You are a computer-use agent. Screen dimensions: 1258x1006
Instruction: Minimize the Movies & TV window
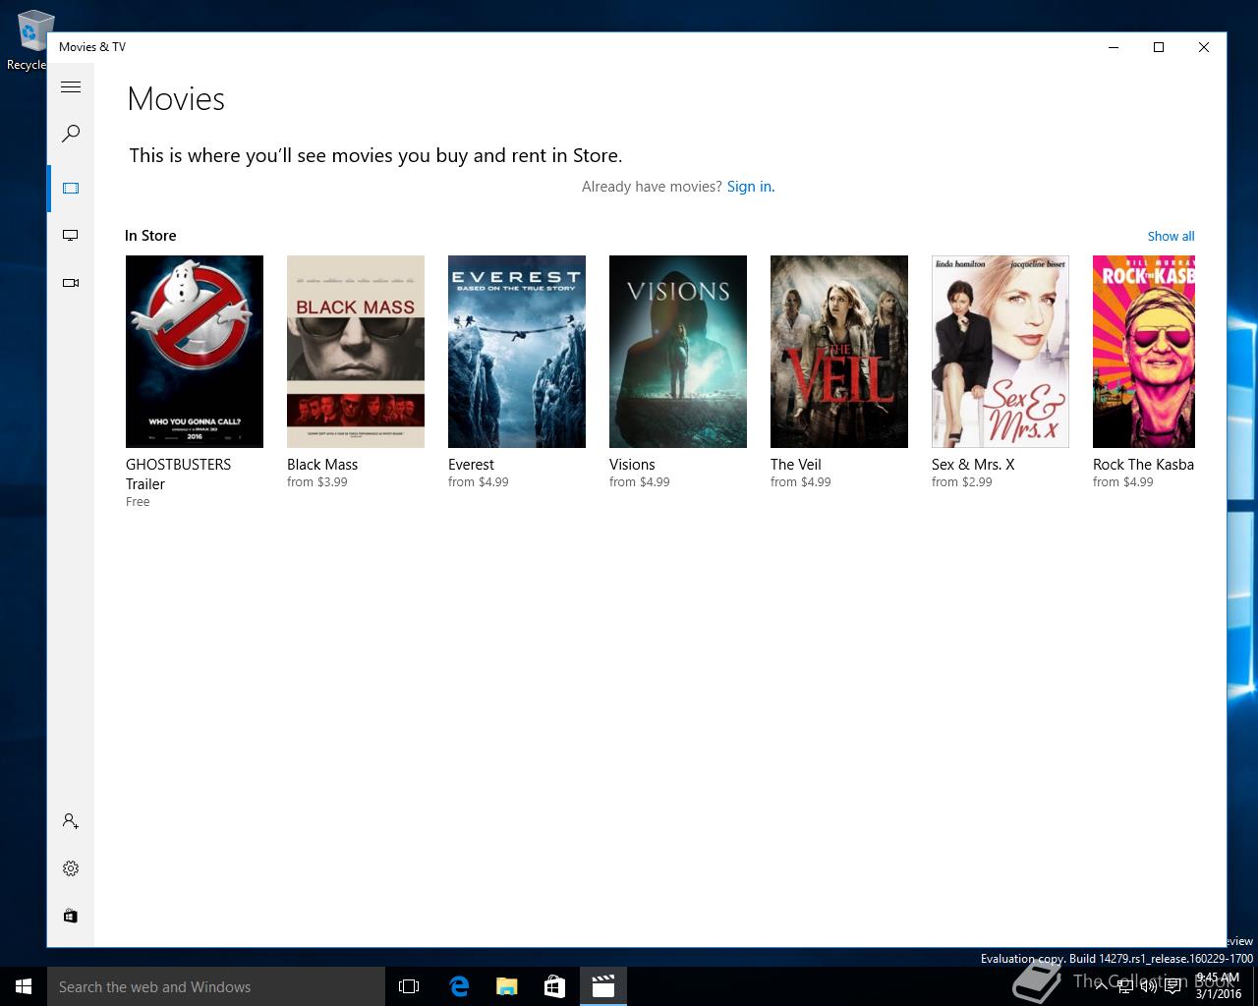point(1114,47)
